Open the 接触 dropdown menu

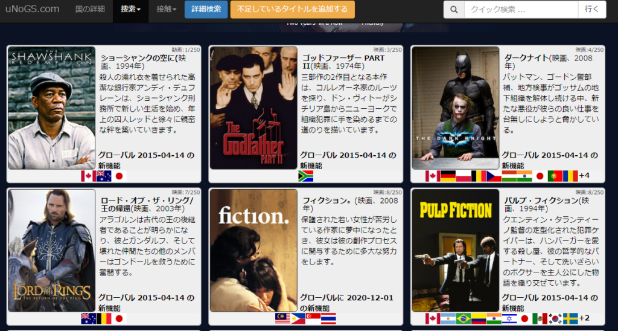[x=166, y=10]
